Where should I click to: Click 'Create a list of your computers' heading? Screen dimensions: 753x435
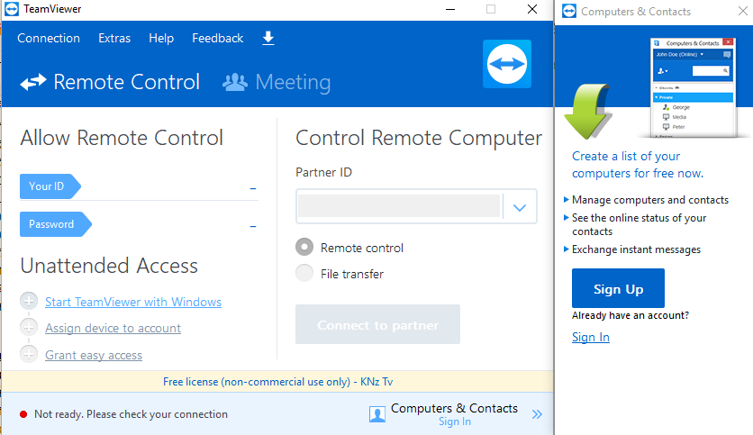638,165
